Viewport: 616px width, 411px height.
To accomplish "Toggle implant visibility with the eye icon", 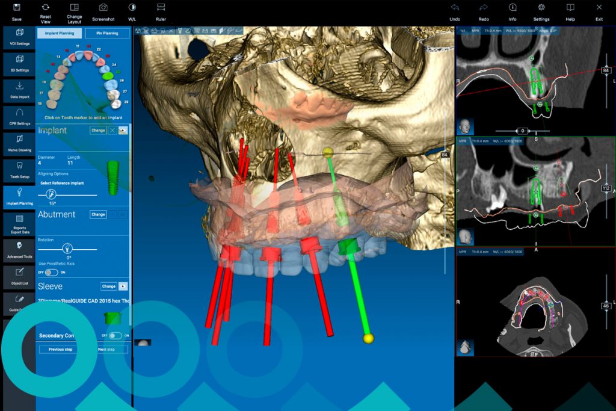I will coord(123,131).
